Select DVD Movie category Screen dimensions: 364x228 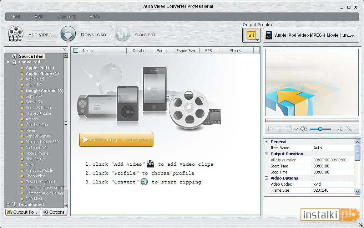(35, 199)
